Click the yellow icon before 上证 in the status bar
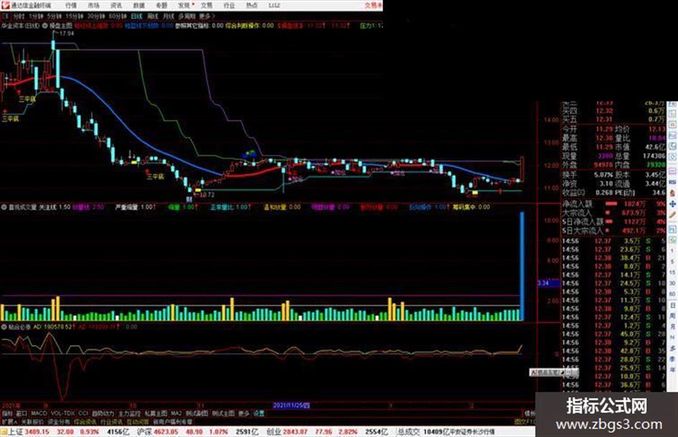The height and width of the screenshot is (437, 678). point(4,432)
